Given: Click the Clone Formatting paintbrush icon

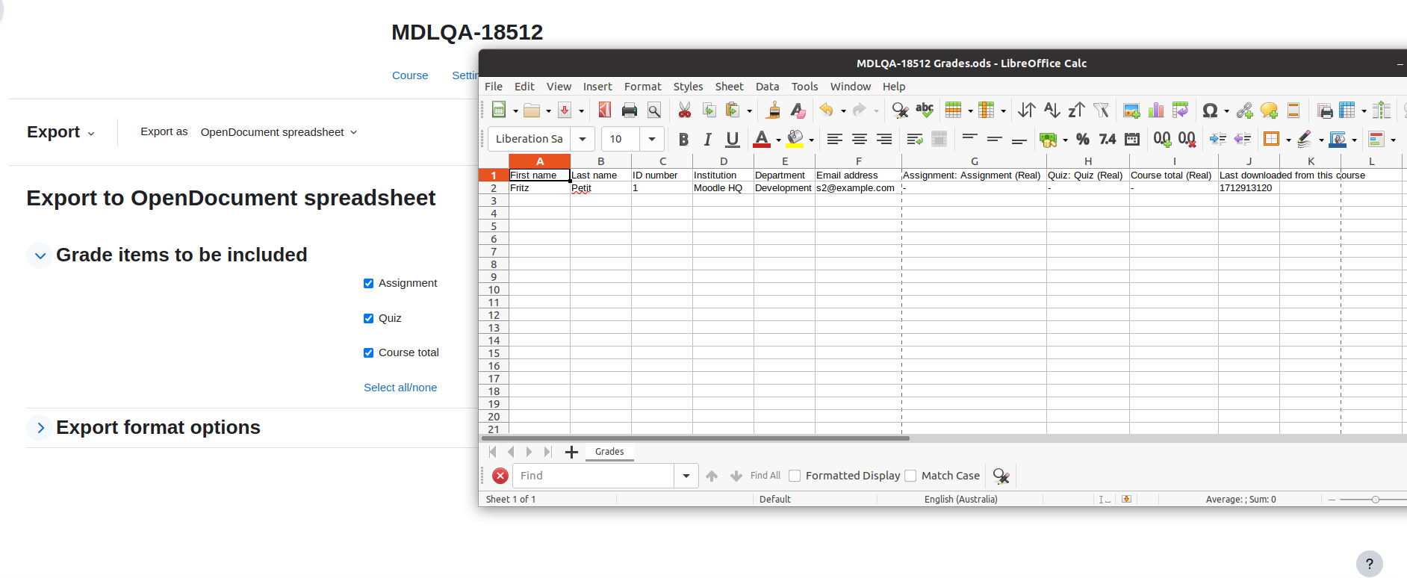Looking at the screenshot, I should pyautogui.click(x=774, y=111).
